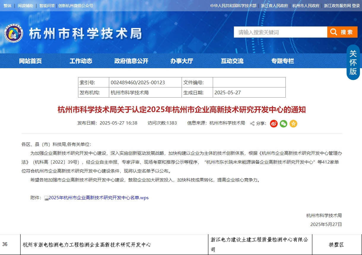The height and width of the screenshot is (255, 362).
Task: Open 智能问答 smart Q&A link
Action: tap(47, 6)
